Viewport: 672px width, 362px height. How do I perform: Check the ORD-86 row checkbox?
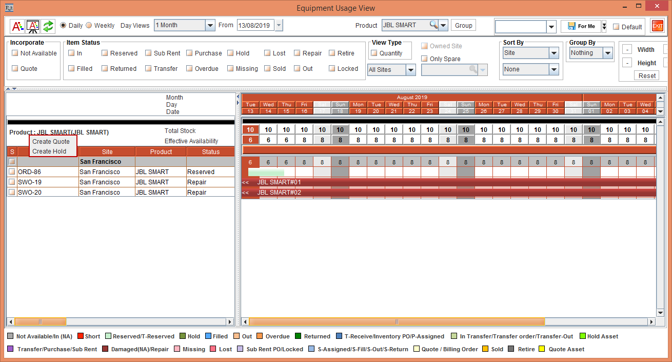(12, 172)
